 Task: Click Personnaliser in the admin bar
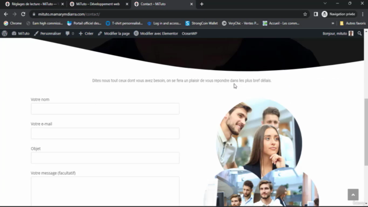click(47, 33)
